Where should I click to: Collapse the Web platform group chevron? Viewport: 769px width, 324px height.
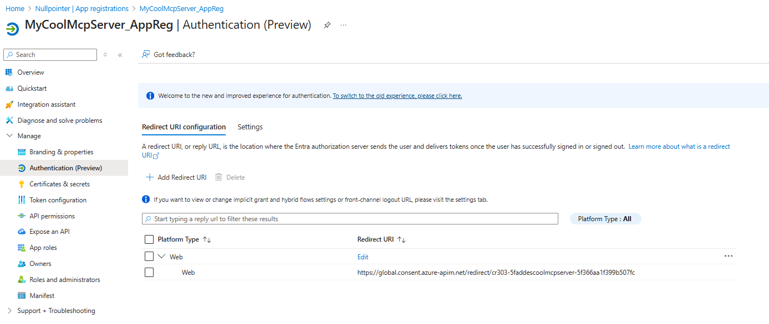161,257
